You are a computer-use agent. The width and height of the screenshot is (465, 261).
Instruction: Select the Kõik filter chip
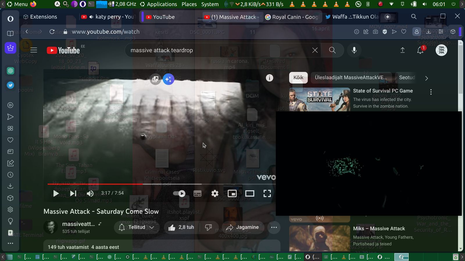point(298,78)
